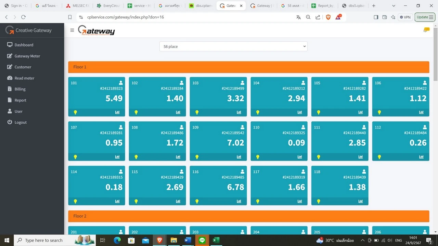This screenshot has width=438, height=246.
Task: Click the user icon on room 102 card
Action: [182, 83]
